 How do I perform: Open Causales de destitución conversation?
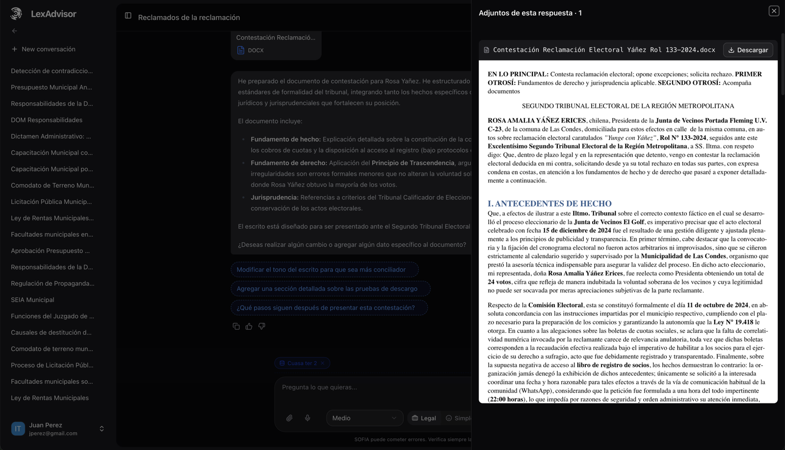pos(51,332)
